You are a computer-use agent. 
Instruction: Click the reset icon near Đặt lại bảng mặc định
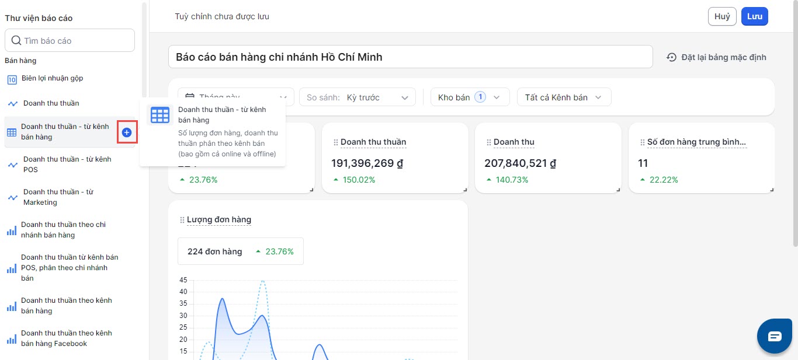(x=672, y=57)
